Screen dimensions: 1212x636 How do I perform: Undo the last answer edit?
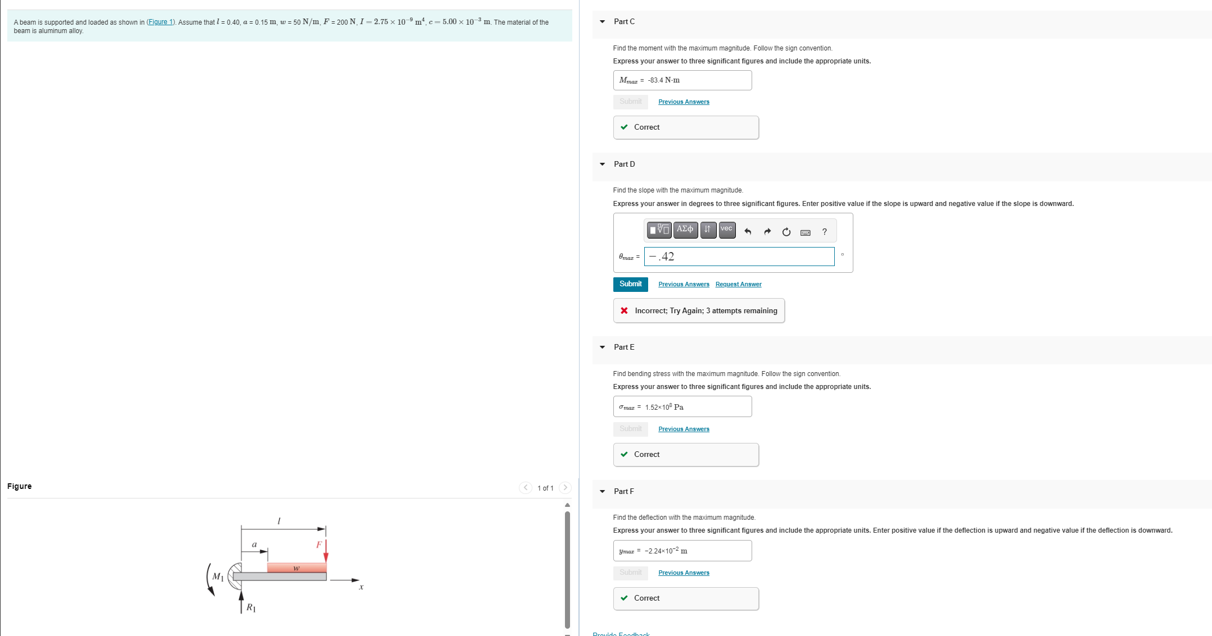click(748, 231)
